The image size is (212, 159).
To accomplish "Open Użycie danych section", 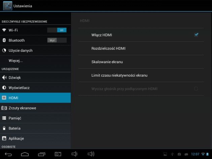I will pyautogui.click(x=35, y=50).
